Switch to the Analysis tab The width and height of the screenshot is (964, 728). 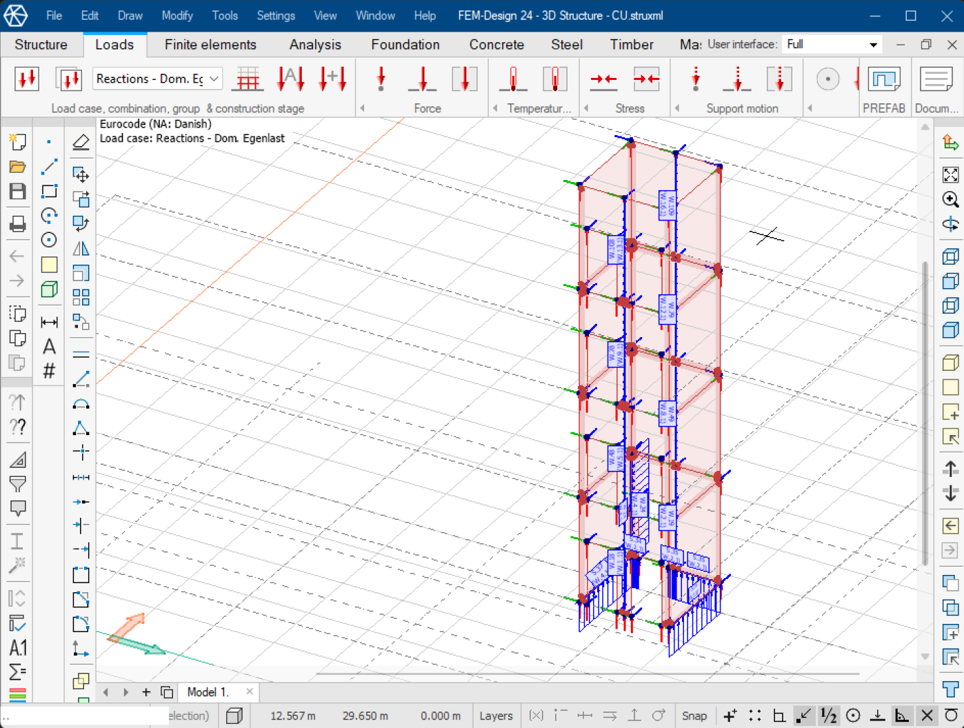click(x=315, y=45)
